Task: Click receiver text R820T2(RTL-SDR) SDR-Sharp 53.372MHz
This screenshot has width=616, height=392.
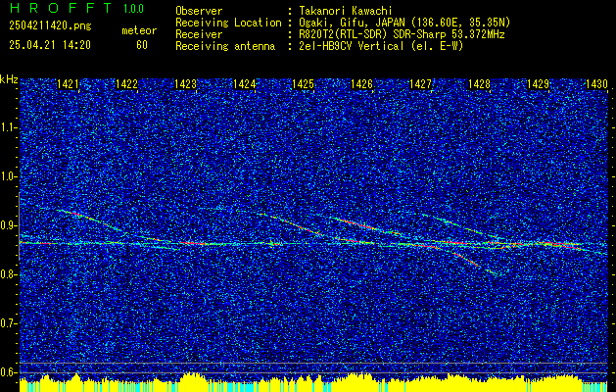Action: [402, 34]
